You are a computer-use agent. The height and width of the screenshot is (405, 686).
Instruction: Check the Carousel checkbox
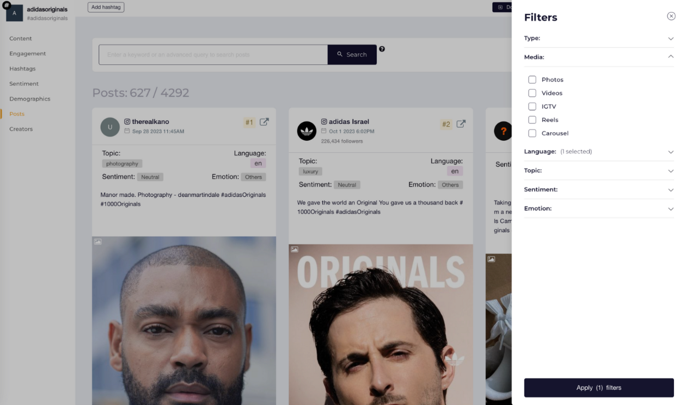[532, 133]
